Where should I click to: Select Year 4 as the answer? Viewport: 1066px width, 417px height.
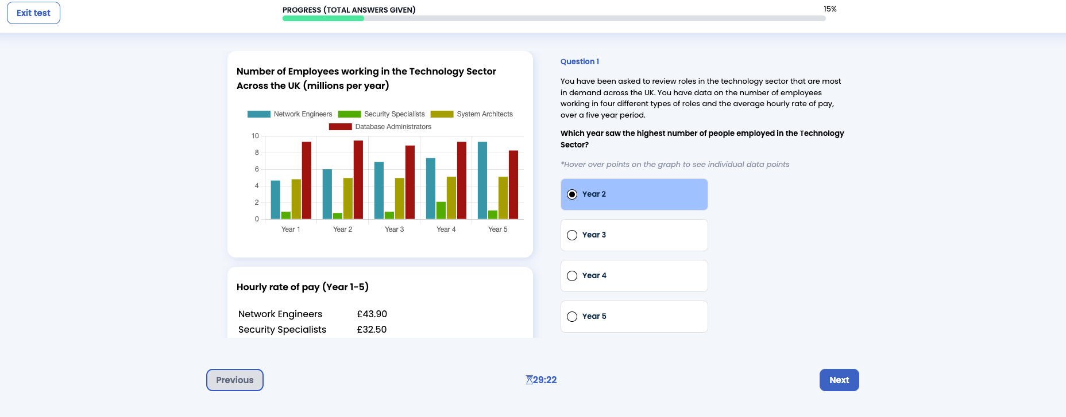pyautogui.click(x=572, y=276)
